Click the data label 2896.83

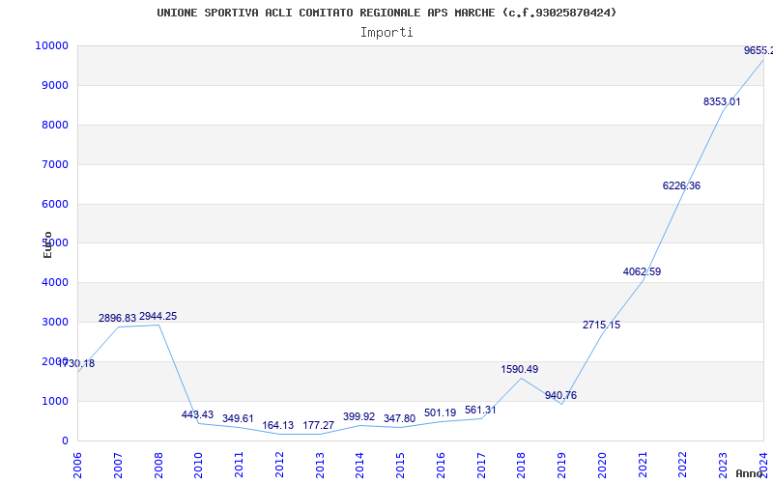(x=117, y=319)
